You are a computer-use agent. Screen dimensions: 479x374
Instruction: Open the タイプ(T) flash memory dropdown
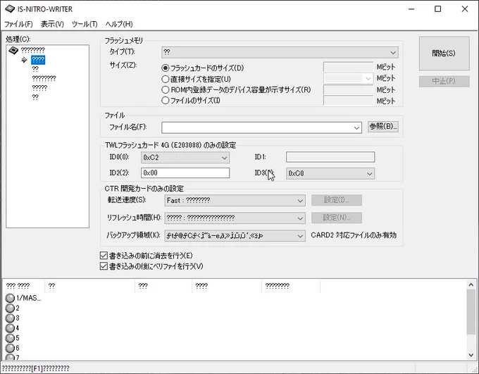(x=280, y=52)
